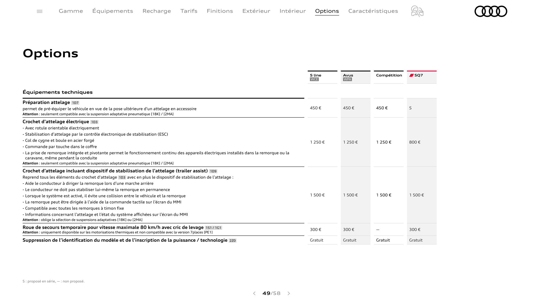
Task: Open the Tarifs tab
Action: pos(189,11)
